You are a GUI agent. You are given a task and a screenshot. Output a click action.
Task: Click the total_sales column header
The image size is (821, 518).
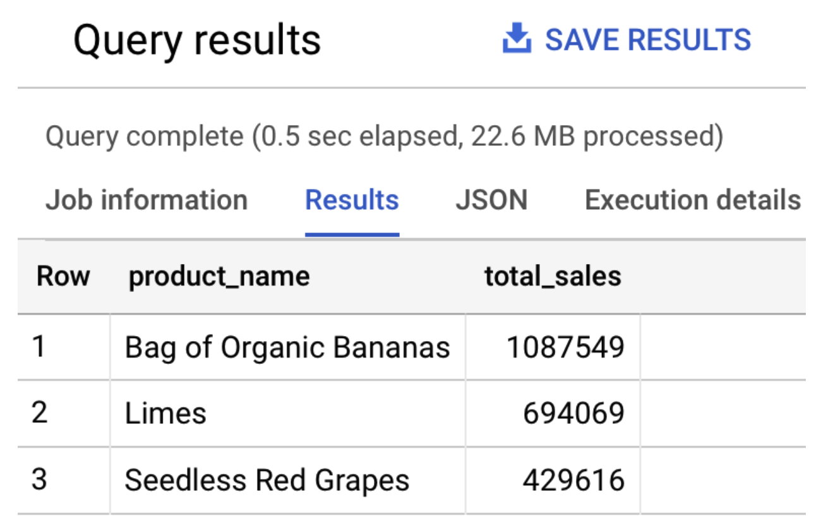[551, 276]
